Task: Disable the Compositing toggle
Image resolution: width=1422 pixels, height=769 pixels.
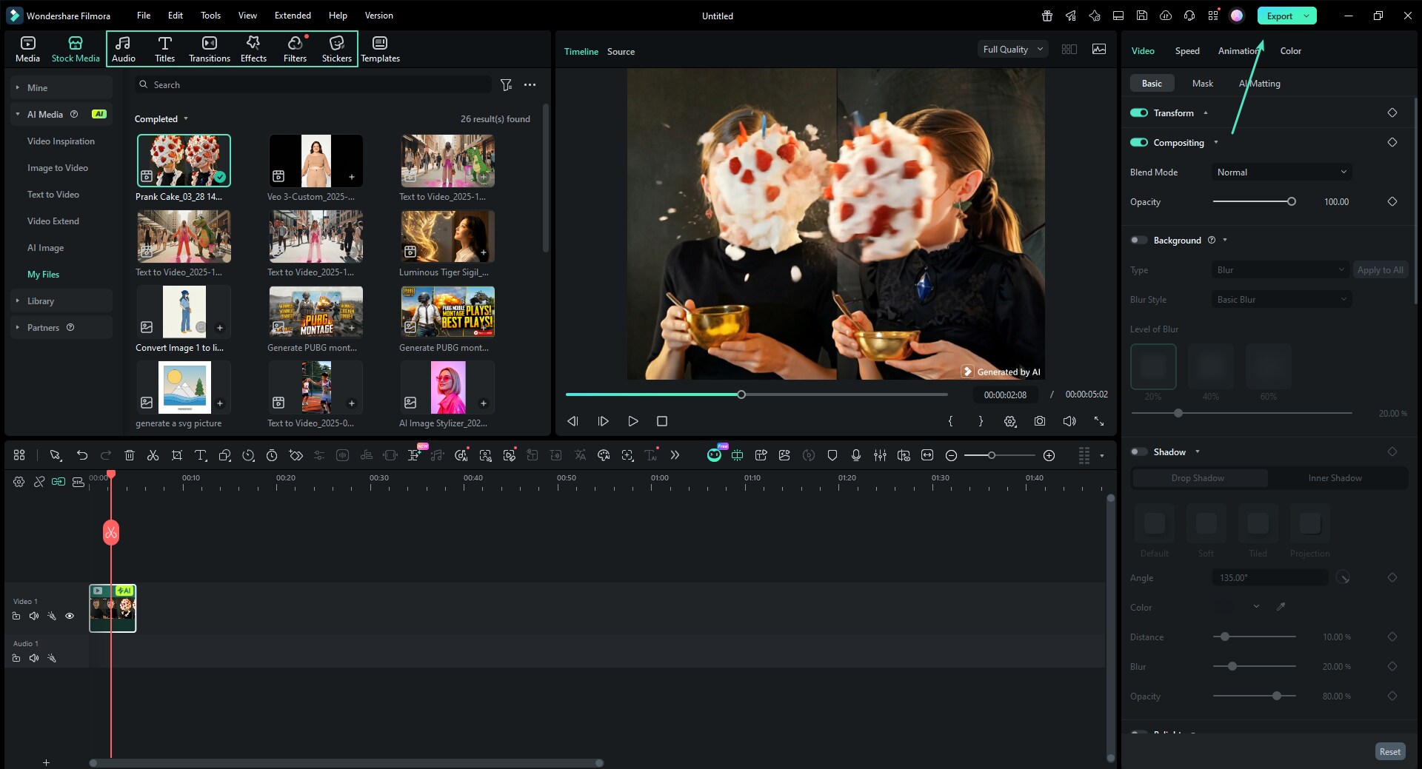Action: (x=1138, y=142)
